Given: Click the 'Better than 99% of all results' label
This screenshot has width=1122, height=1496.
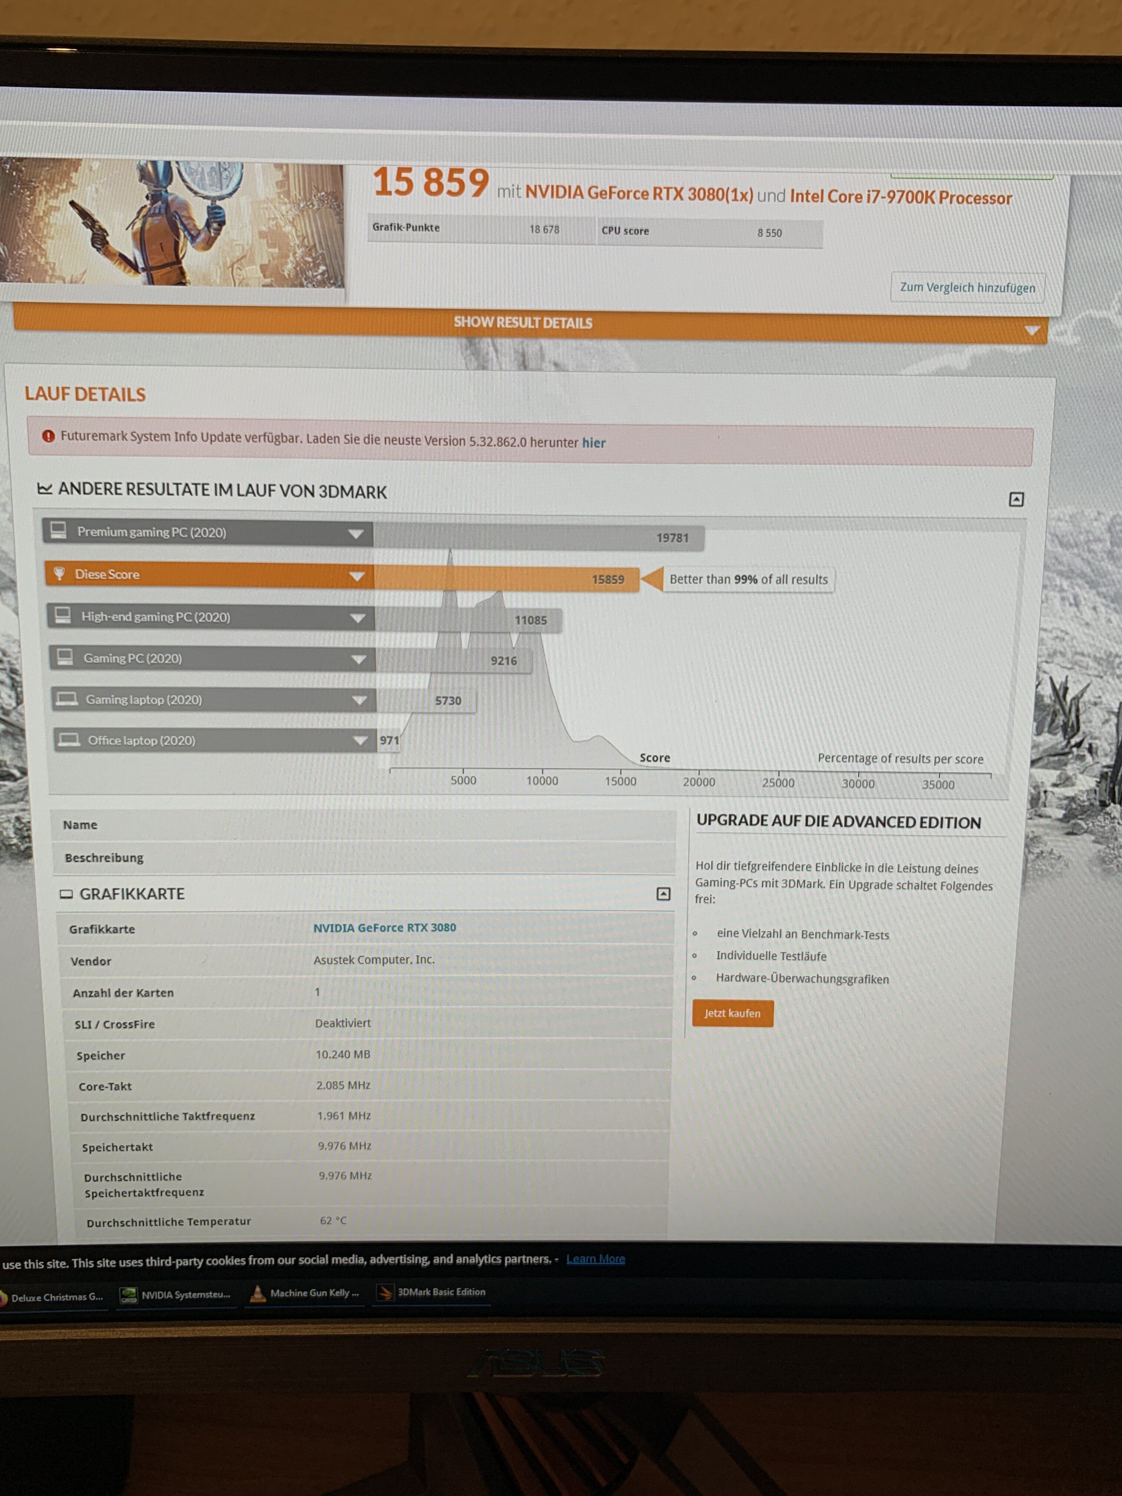Looking at the screenshot, I should [748, 580].
